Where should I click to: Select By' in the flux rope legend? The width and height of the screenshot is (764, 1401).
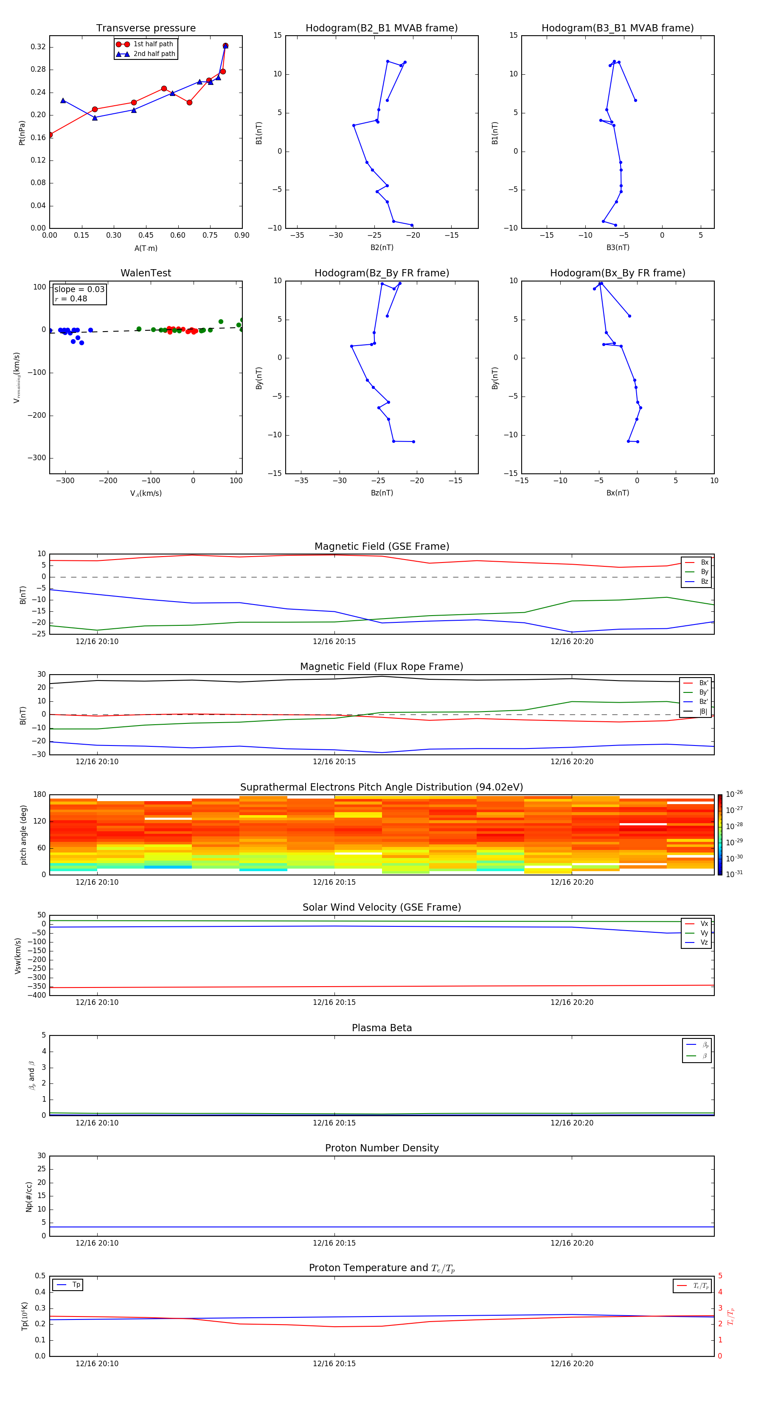tap(696, 692)
